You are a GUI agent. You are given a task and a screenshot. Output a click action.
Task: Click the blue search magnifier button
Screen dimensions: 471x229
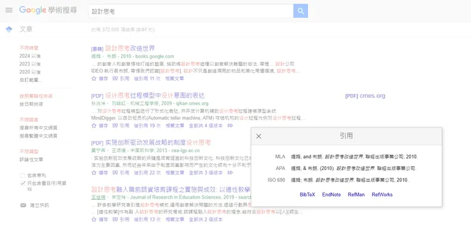300,11
